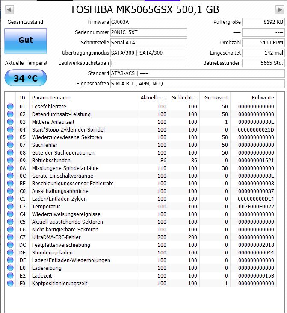Sort by Rohwerte column header
The height and width of the screenshot is (313, 287).
pos(253,98)
